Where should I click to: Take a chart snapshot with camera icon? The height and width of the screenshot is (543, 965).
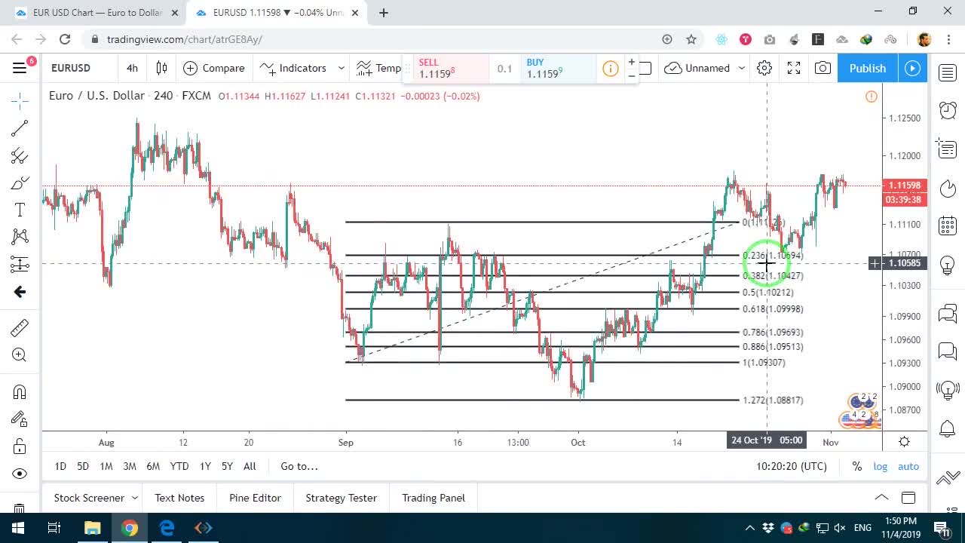(823, 68)
